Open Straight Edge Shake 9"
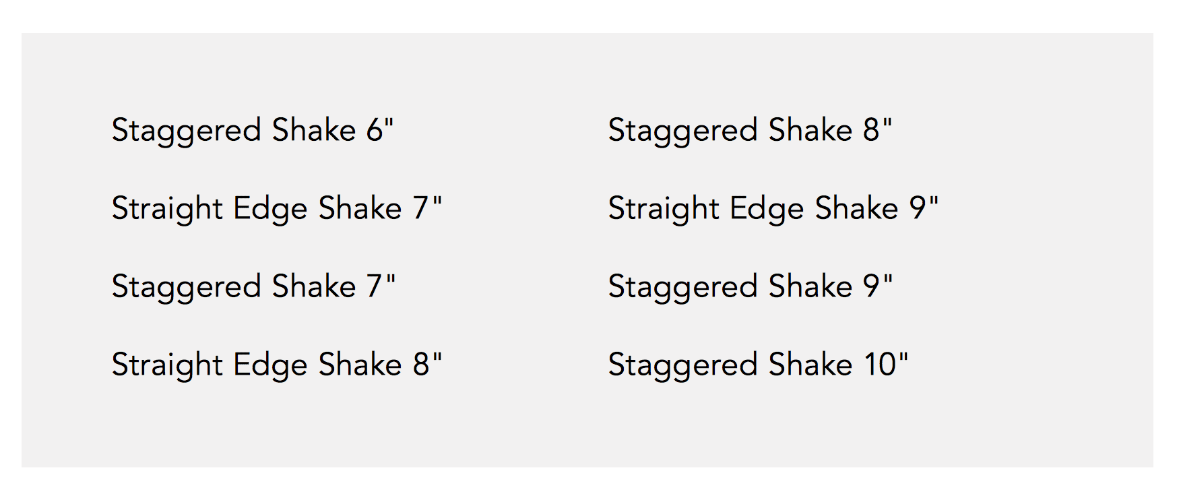 point(773,208)
